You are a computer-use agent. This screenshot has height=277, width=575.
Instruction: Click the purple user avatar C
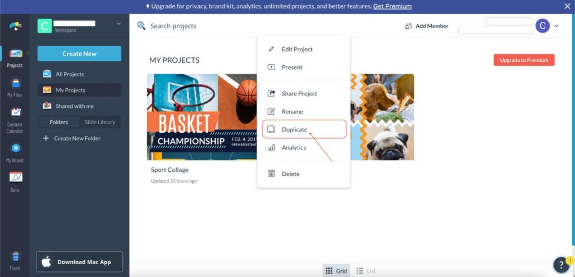coord(542,26)
